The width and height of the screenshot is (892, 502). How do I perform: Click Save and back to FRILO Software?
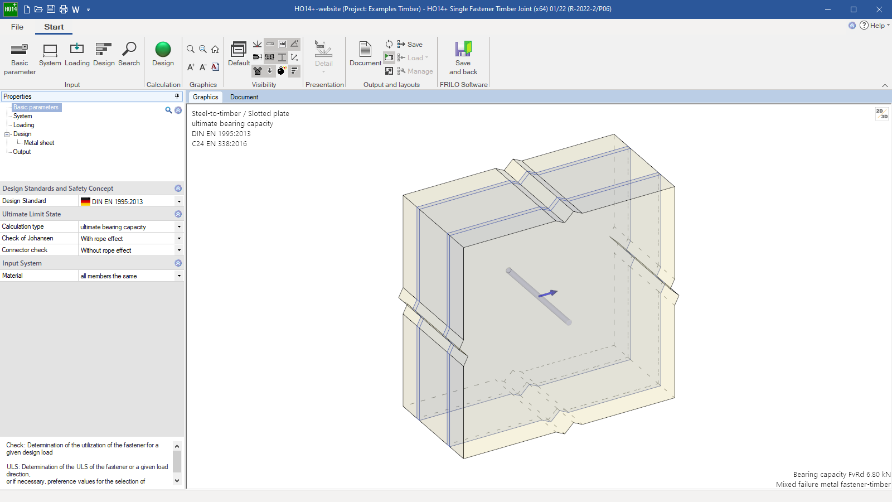463,58
